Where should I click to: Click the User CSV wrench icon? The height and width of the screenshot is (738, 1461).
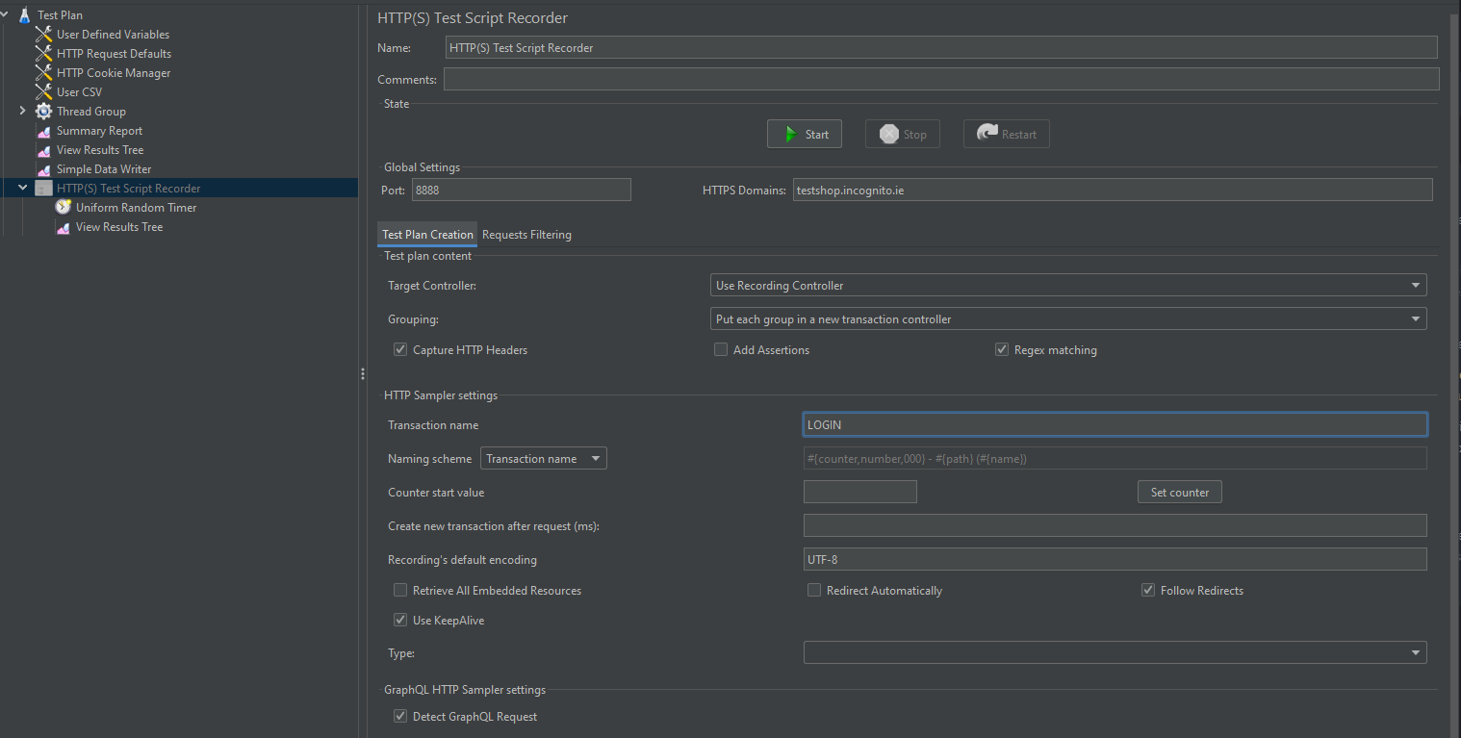43,92
